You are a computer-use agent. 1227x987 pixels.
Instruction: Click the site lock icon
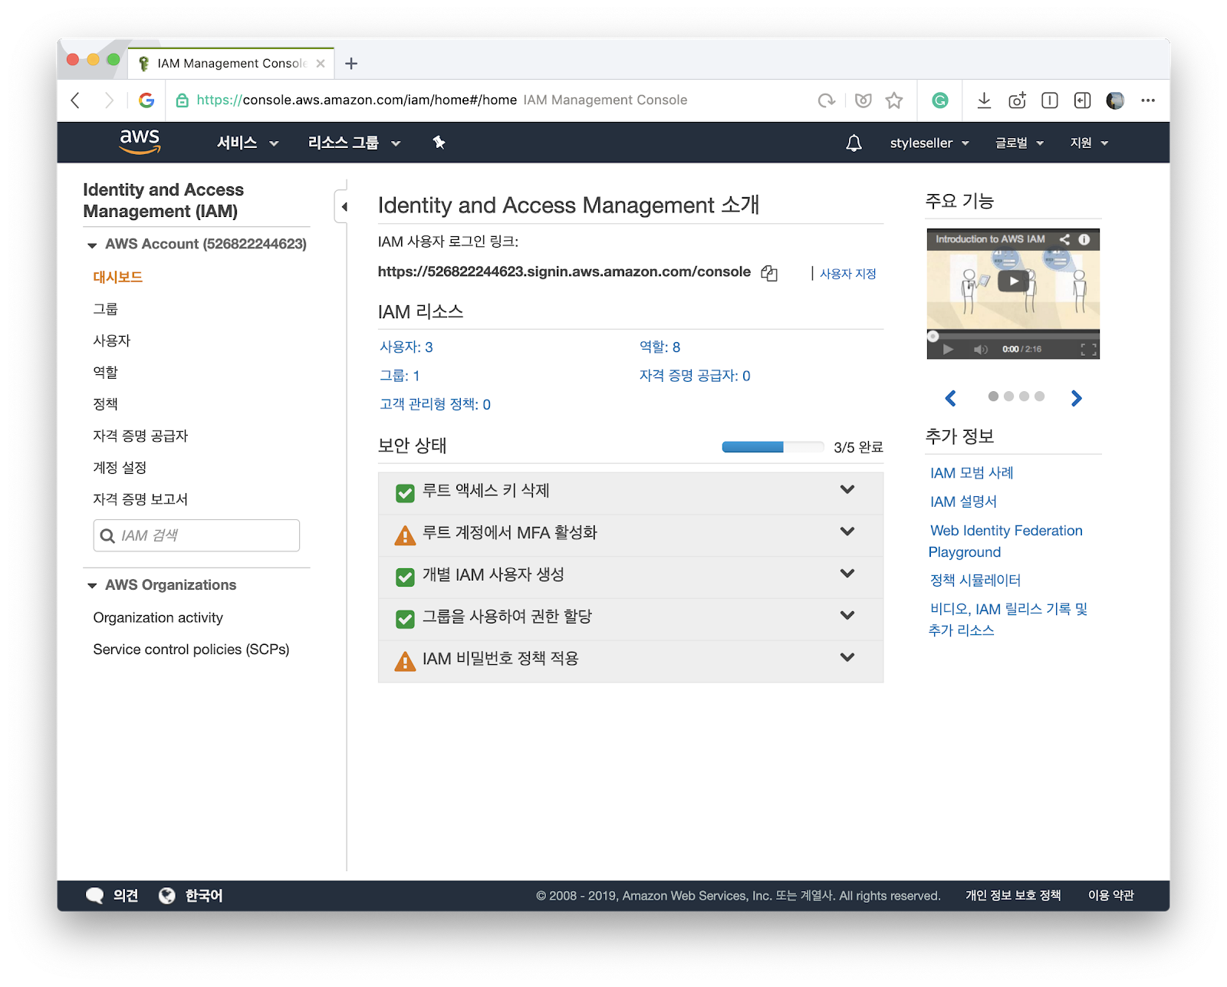click(183, 100)
